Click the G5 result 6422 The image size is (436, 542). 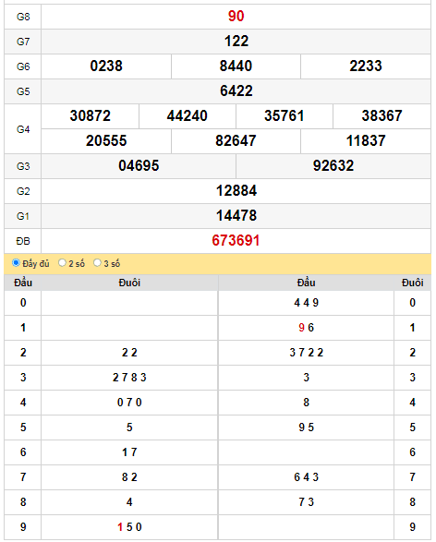tap(236, 90)
